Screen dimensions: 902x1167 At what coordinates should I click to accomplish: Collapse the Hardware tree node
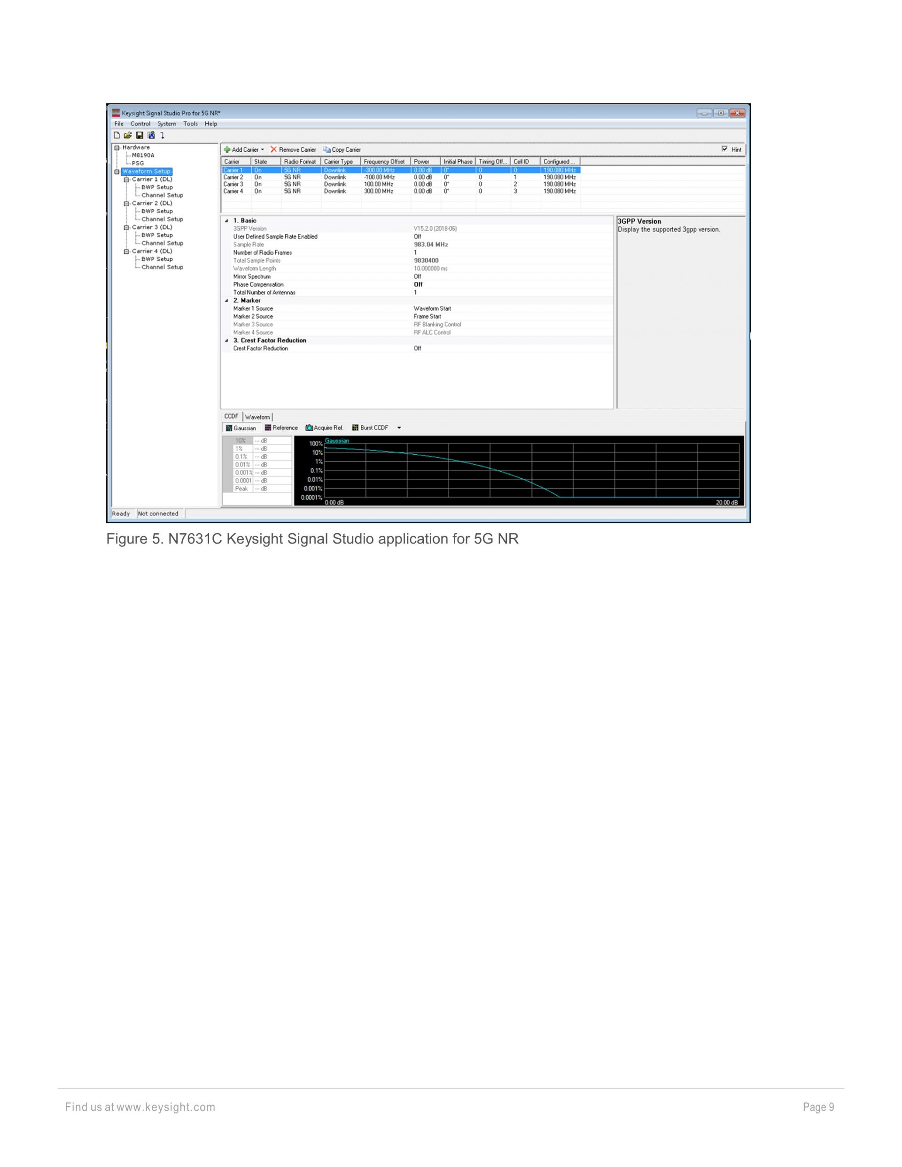[x=117, y=148]
